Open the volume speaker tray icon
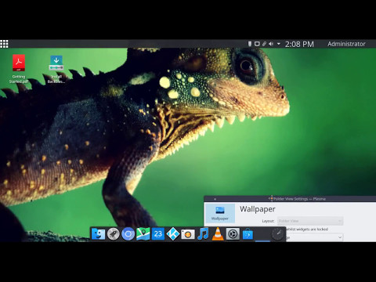 coord(271,44)
